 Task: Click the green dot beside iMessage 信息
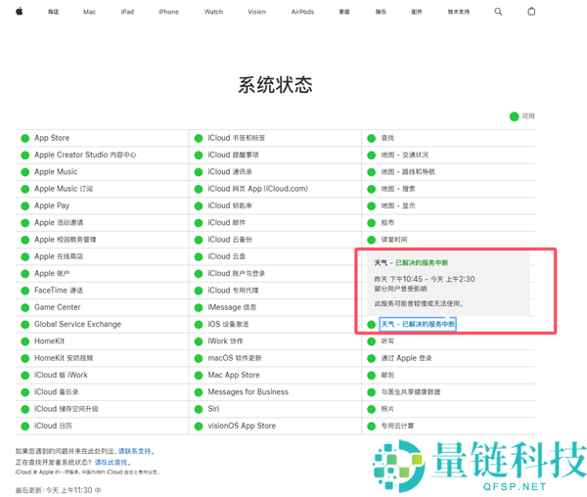[x=199, y=307]
